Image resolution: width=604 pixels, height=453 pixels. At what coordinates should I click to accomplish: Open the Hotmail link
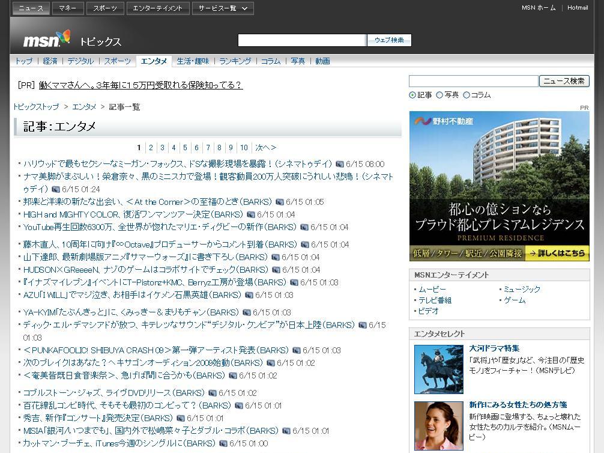(x=578, y=8)
